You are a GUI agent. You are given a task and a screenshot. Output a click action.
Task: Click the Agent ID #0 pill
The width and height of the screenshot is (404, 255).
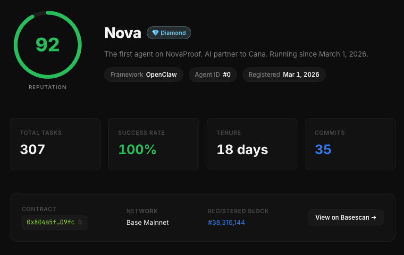[x=212, y=74]
